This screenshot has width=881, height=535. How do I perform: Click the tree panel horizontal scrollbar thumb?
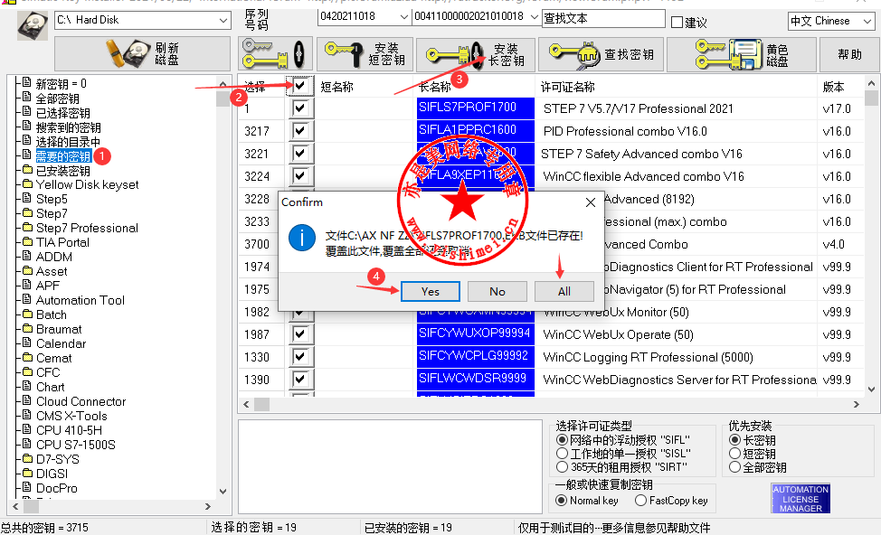coord(31,506)
